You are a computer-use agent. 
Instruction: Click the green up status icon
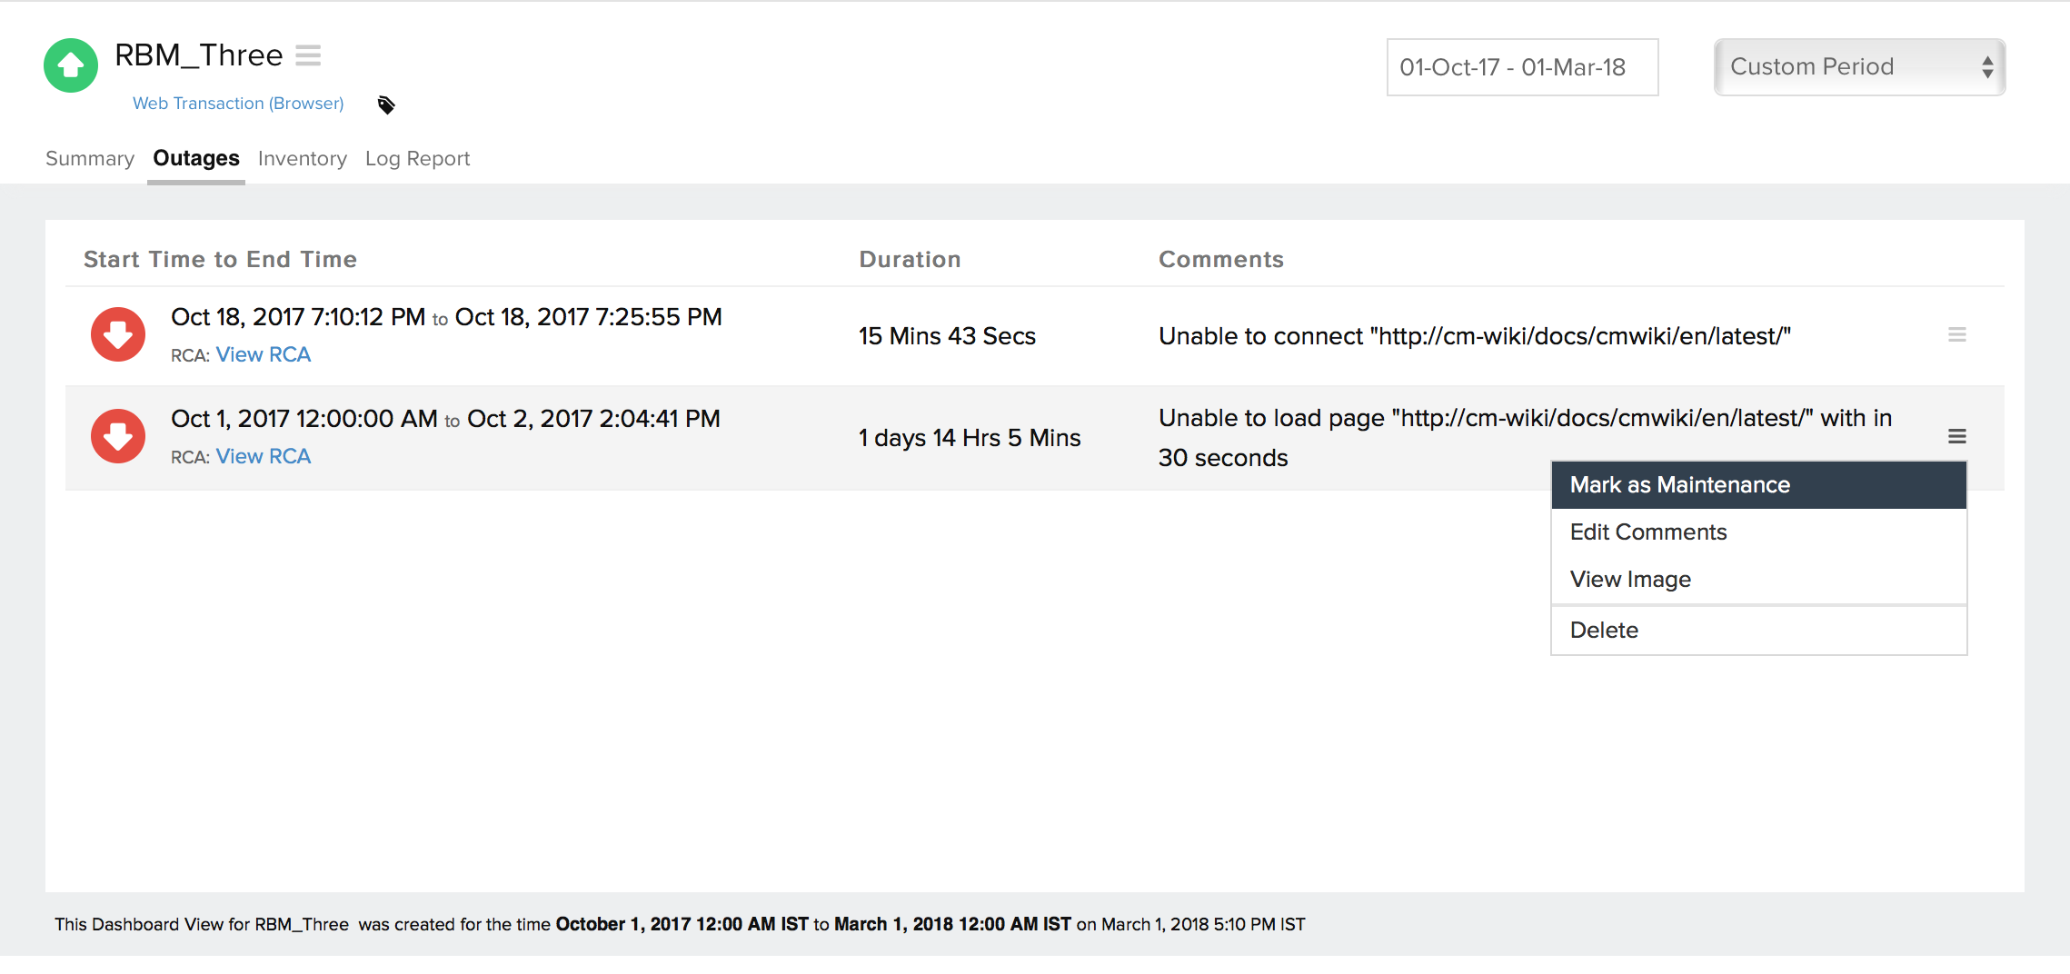point(71,65)
